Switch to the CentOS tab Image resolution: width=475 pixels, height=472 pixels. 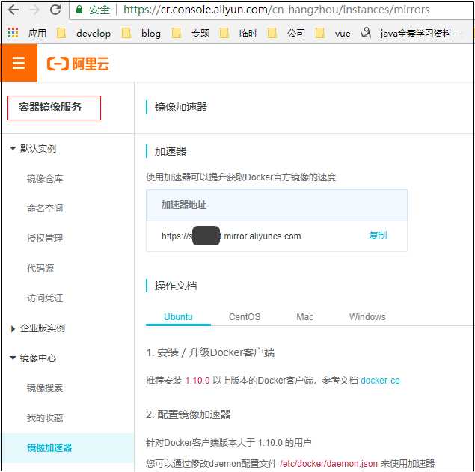tap(245, 317)
